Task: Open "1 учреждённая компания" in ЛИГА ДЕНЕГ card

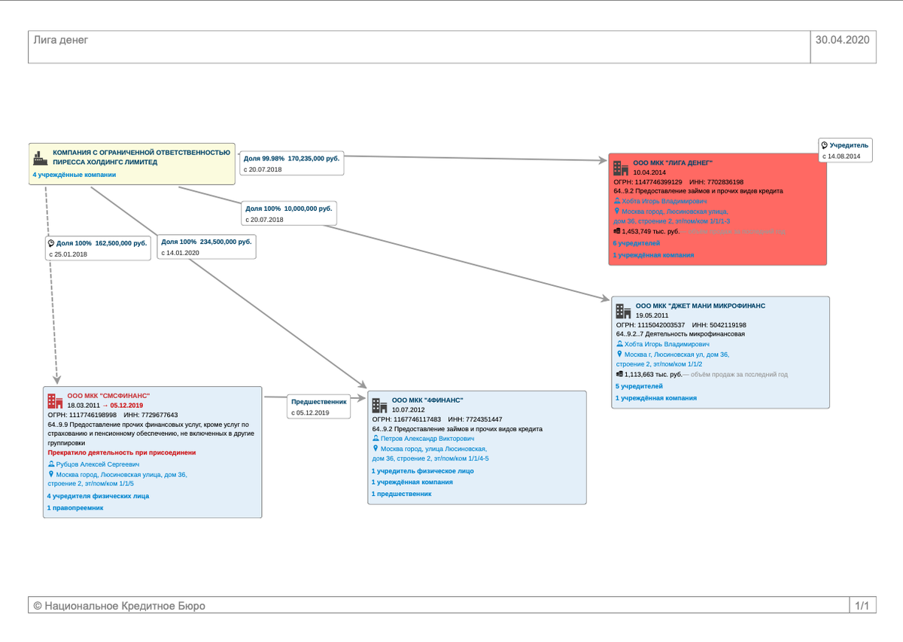Action: coord(654,255)
